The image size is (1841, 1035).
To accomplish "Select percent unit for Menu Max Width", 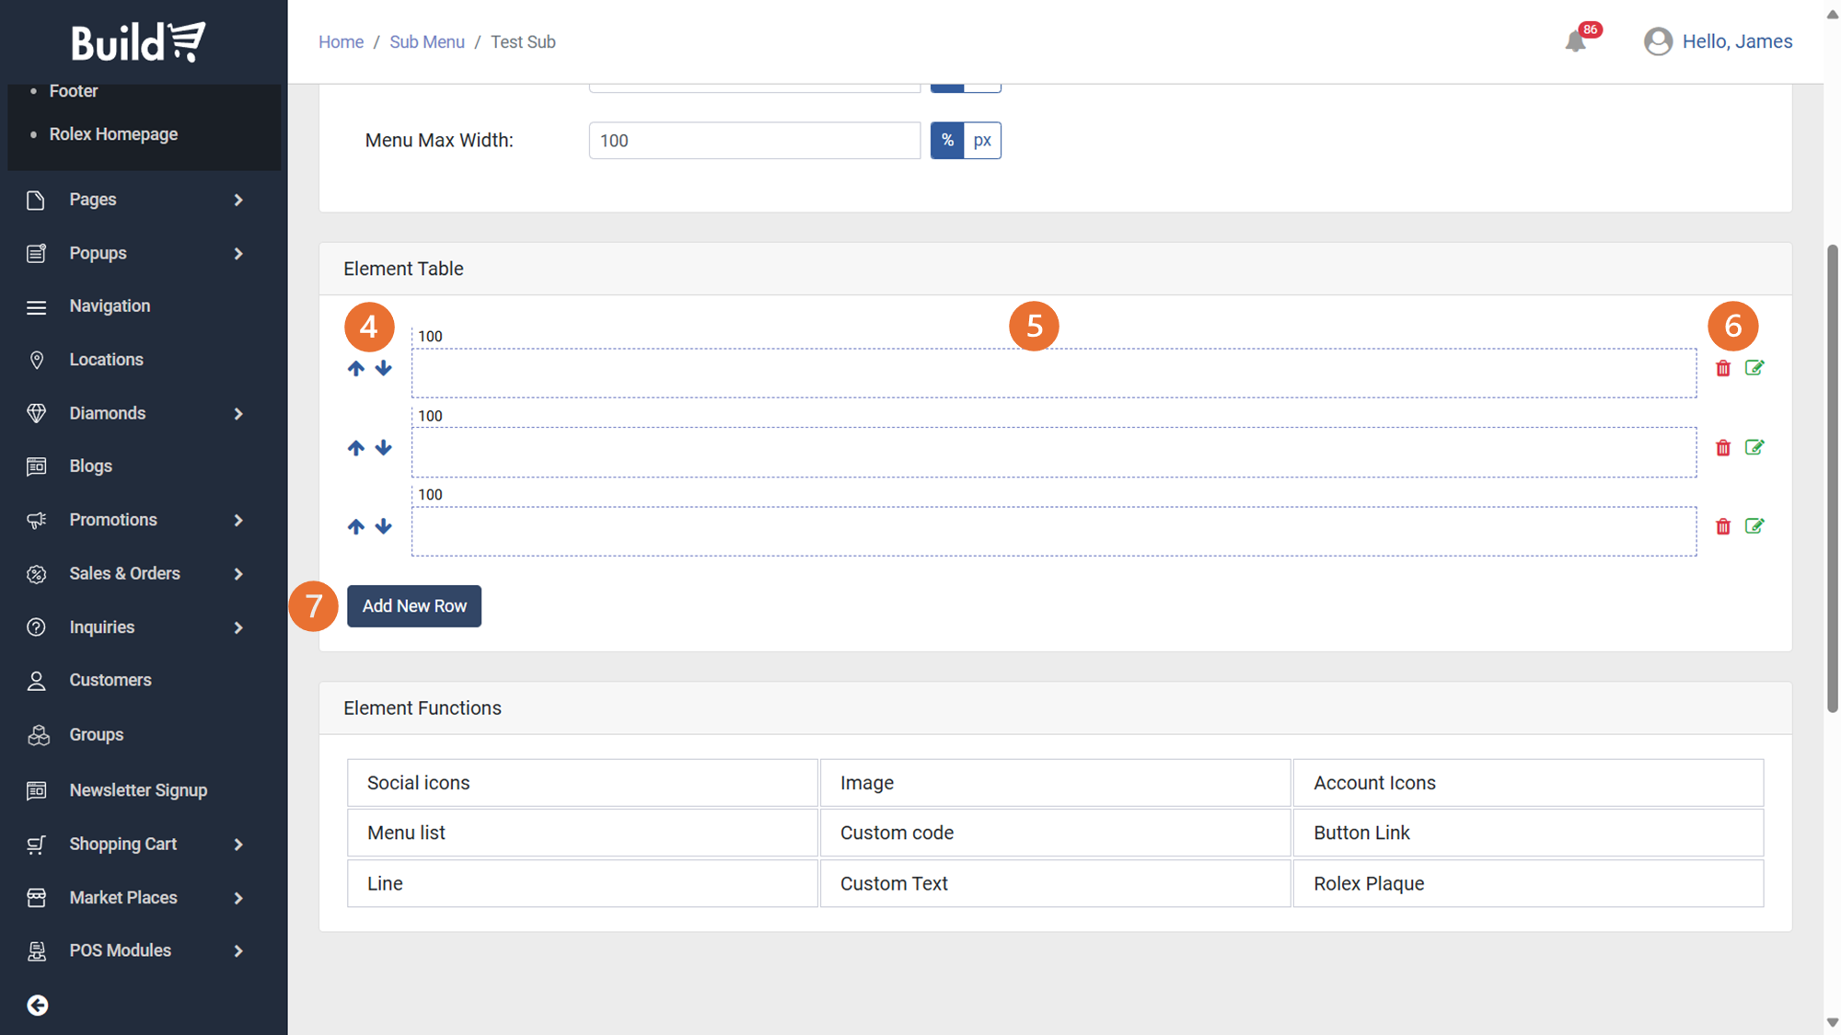I will click(947, 141).
